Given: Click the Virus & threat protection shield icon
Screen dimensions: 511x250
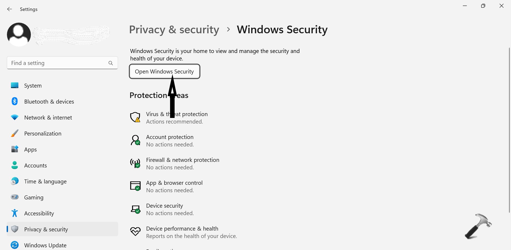Looking at the screenshot, I should point(135,117).
